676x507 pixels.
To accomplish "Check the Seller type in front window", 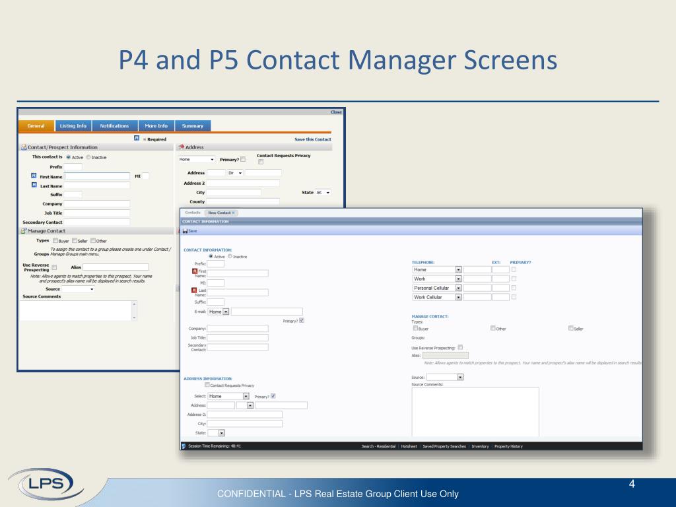I will pos(571,329).
